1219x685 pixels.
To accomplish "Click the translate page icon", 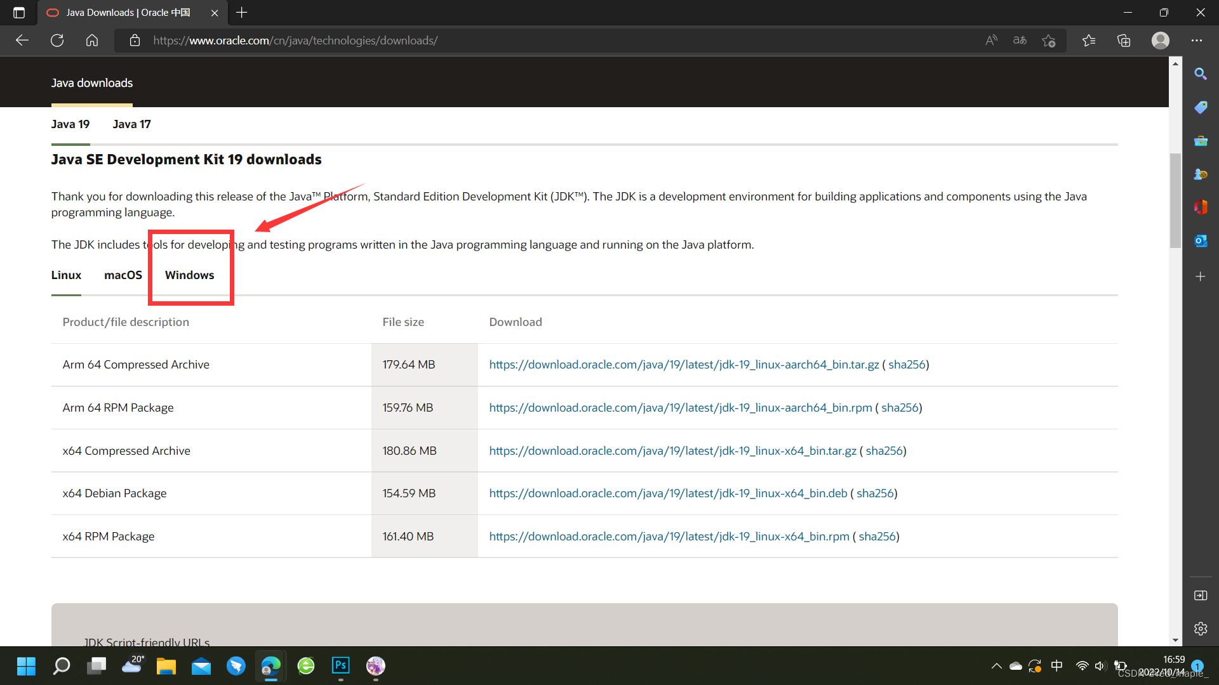I will point(1020,41).
